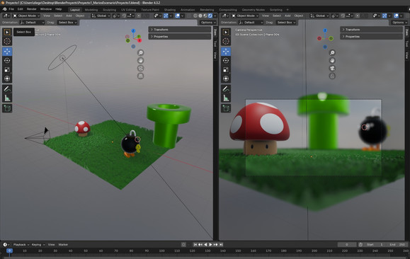Viewport: 410px width, 259px height.
Task: Switch to the Shading workspace tab
Action: (170, 10)
